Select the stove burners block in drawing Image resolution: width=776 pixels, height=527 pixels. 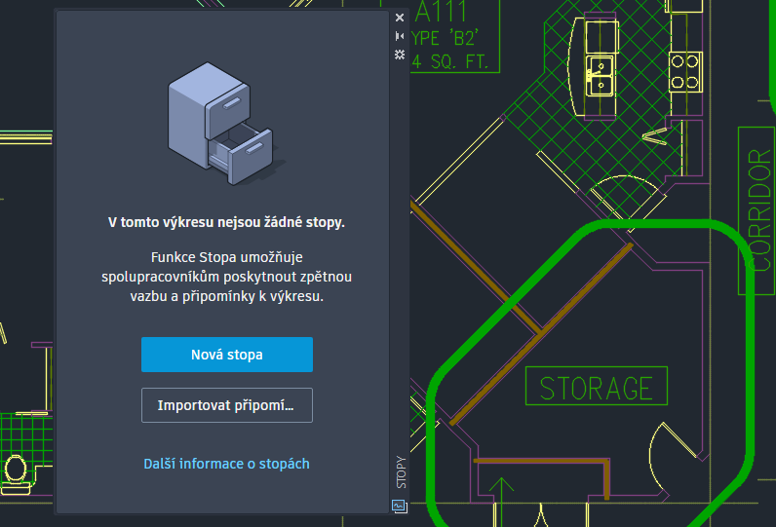point(685,72)
